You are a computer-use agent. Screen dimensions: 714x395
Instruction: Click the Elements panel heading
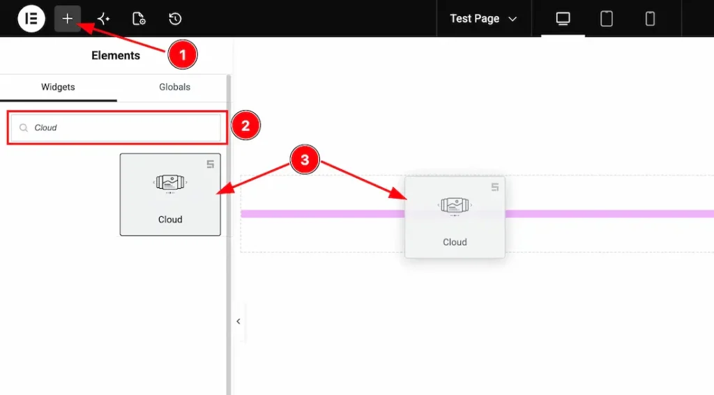pyautogui.click(x=116, y=56)
